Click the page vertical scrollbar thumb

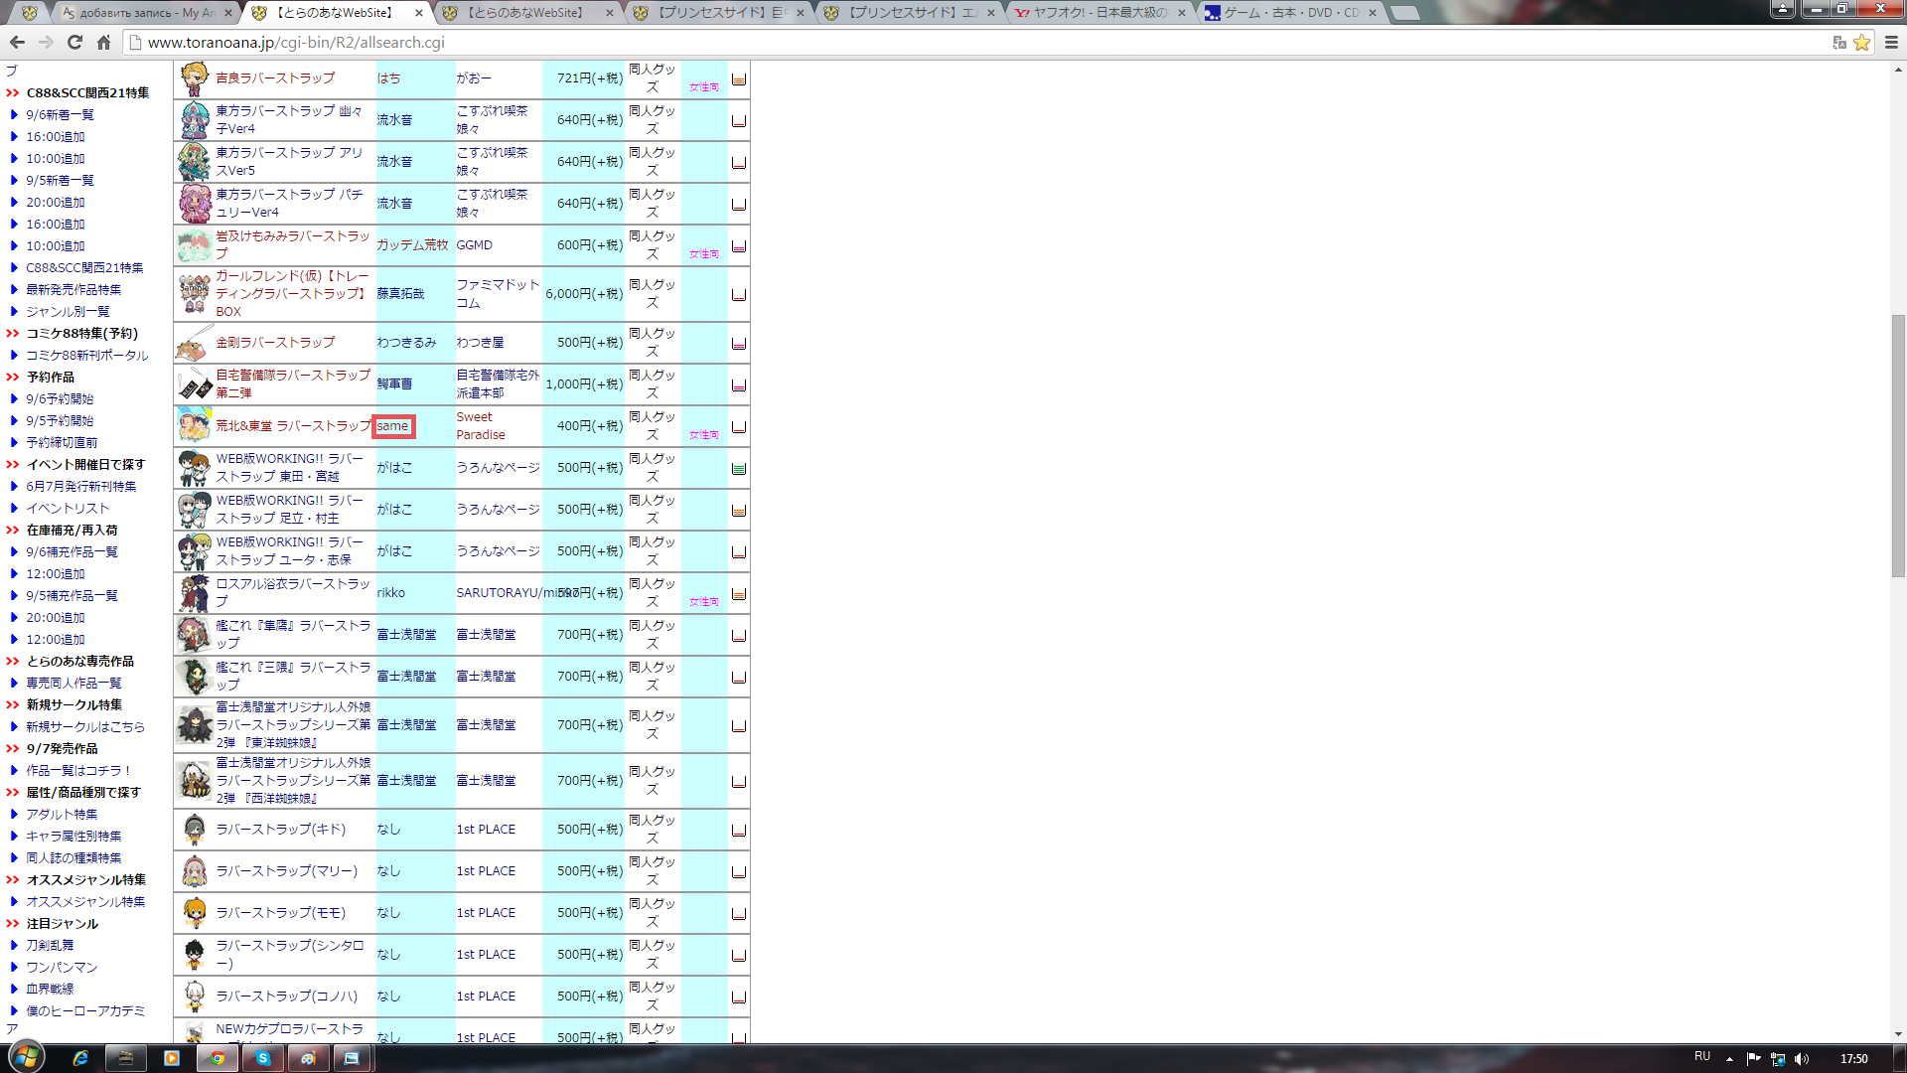[x=1898, y=445]
